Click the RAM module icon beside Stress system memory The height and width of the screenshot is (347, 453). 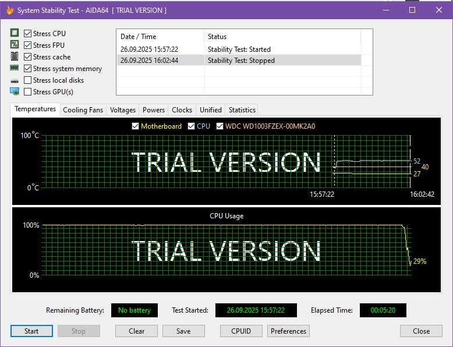[15, 68]
